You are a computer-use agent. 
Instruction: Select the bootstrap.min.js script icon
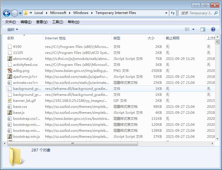10,136
